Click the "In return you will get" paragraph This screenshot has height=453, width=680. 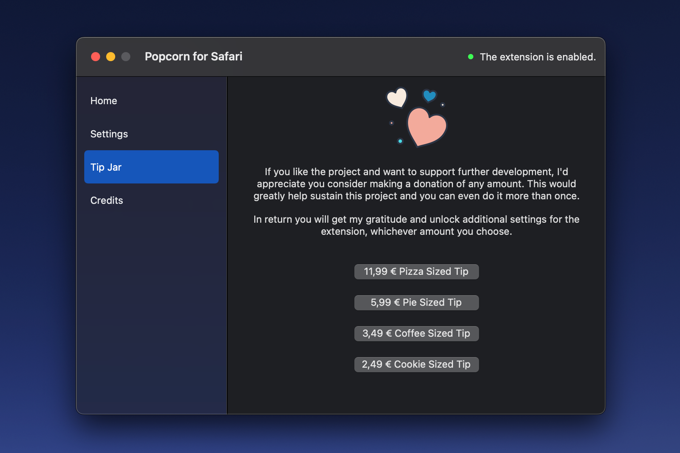(416, 225)
